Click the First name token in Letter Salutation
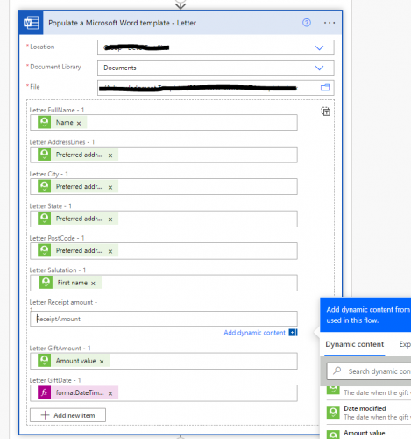This screenshot has width=411, height=439. tap(70, 283)
